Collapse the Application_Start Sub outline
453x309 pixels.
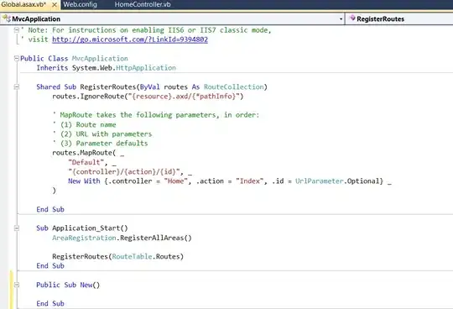coord(17,228)
